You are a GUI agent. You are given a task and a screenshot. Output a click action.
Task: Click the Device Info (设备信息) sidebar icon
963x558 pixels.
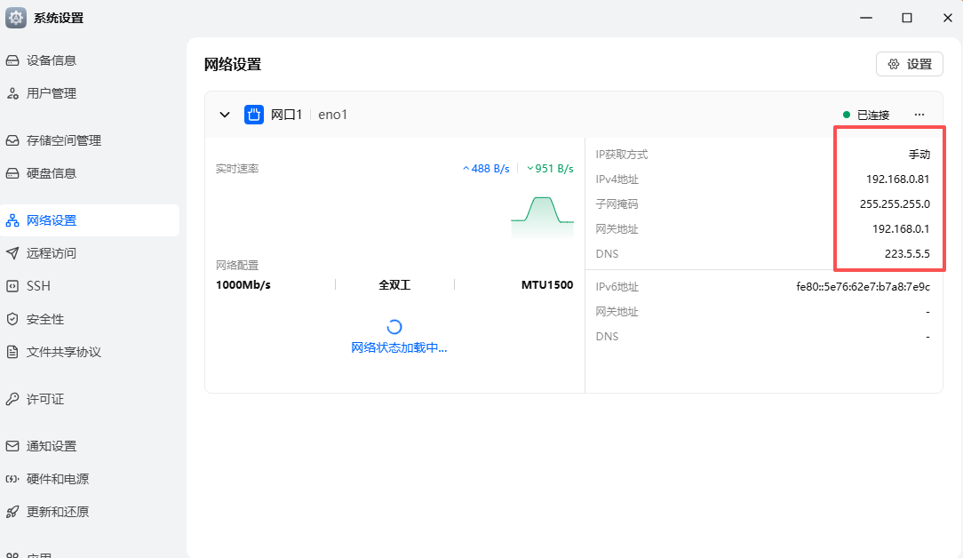pyautogui.click(x=12, y=60)
